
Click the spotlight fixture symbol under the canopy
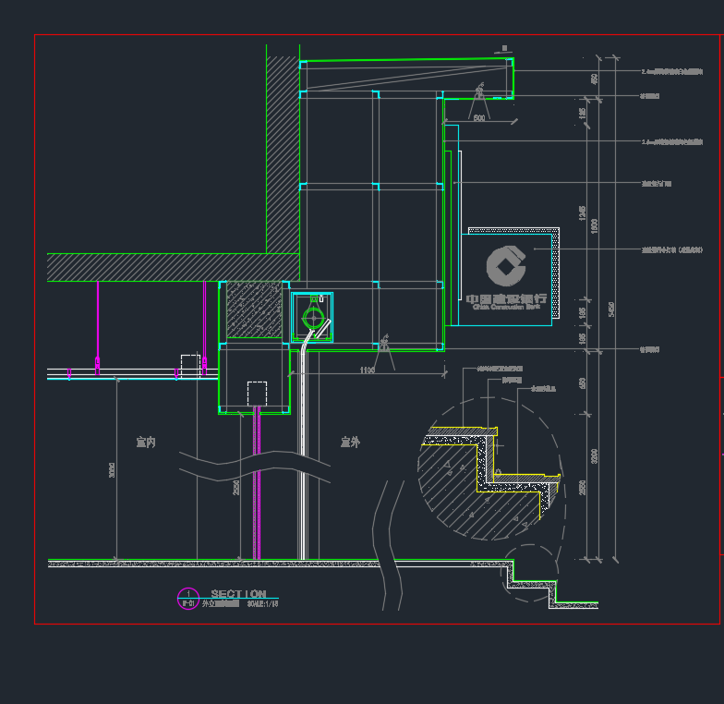tap(479, 91)
